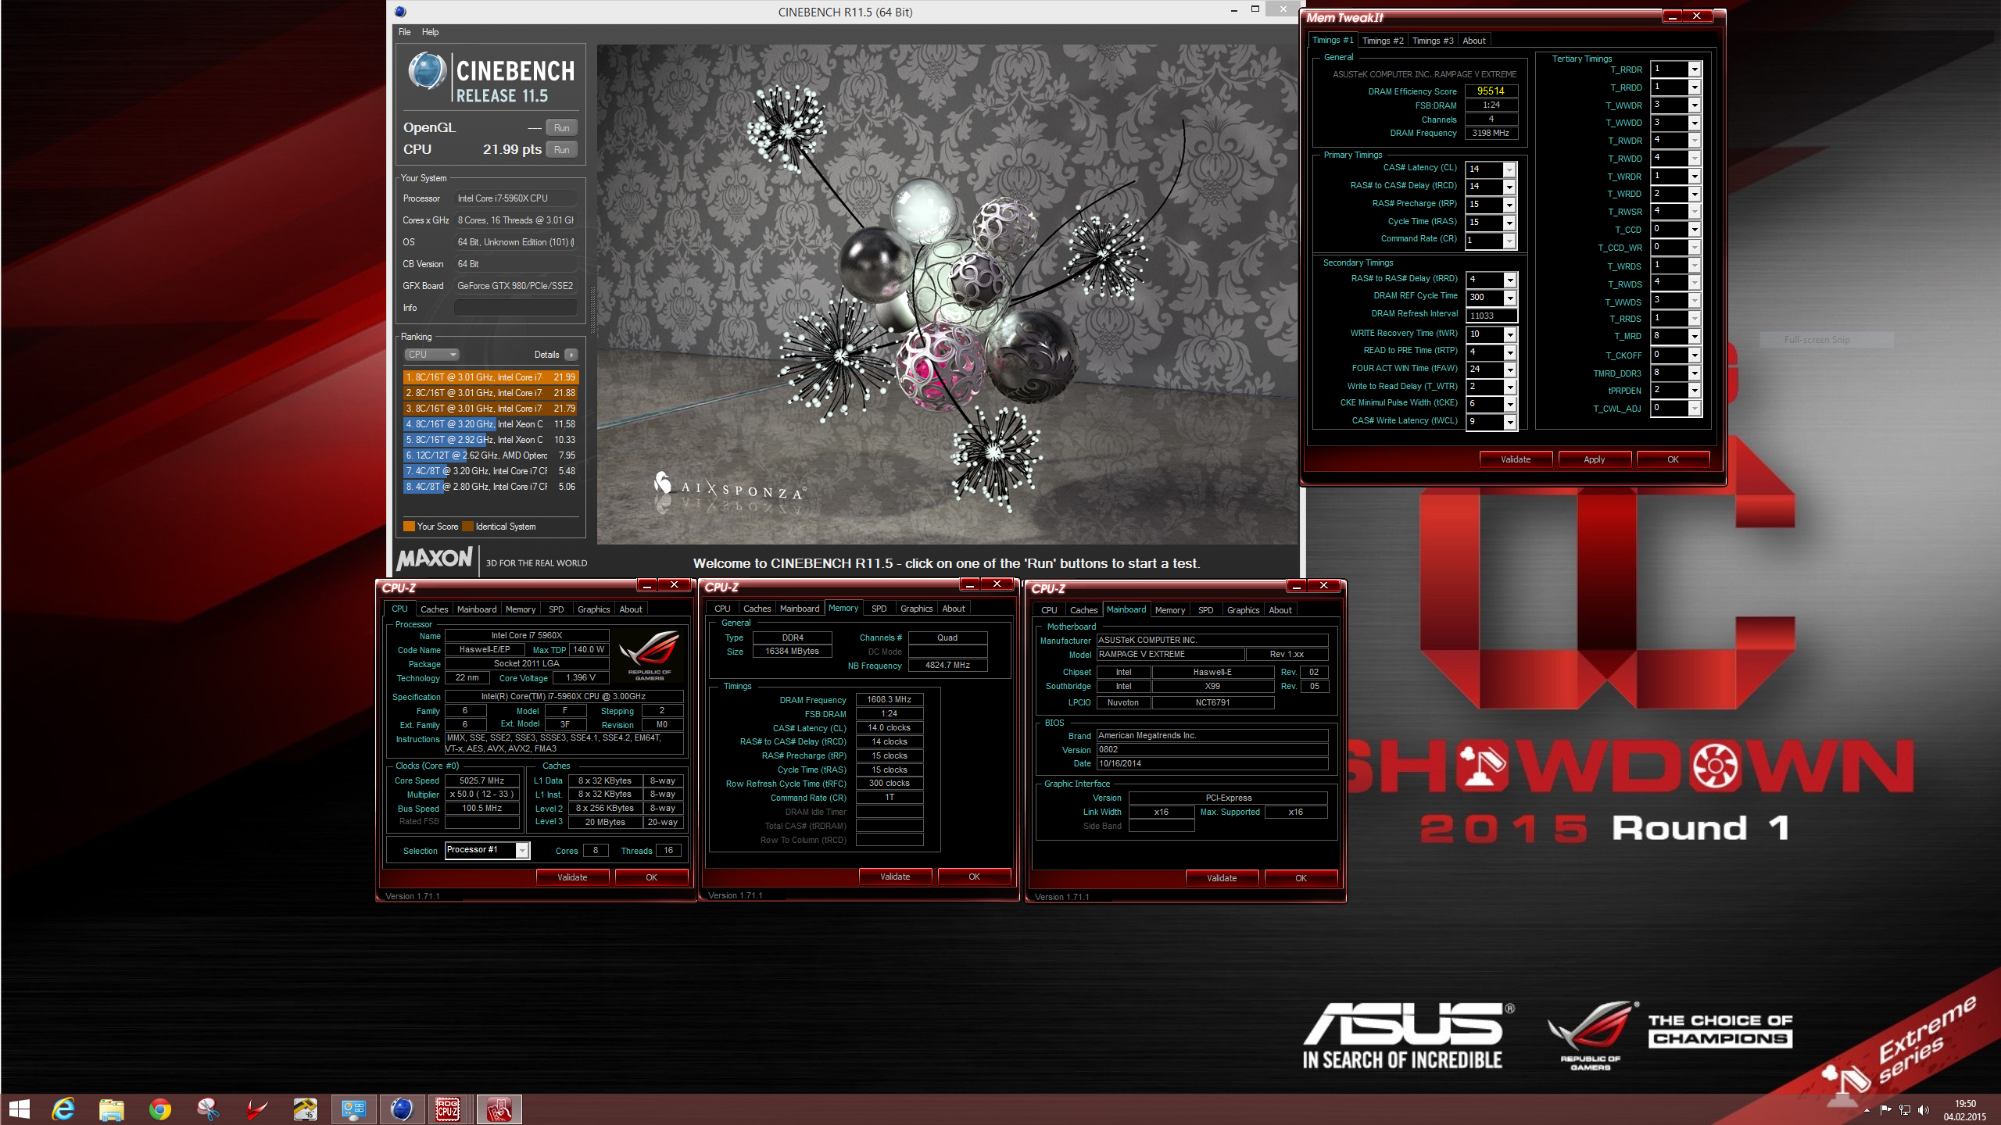Open Graphics tab in CPU-Z Mainboard window
The height and width of the screenshot is (1125, 2001).
(x=1243, y=610)
